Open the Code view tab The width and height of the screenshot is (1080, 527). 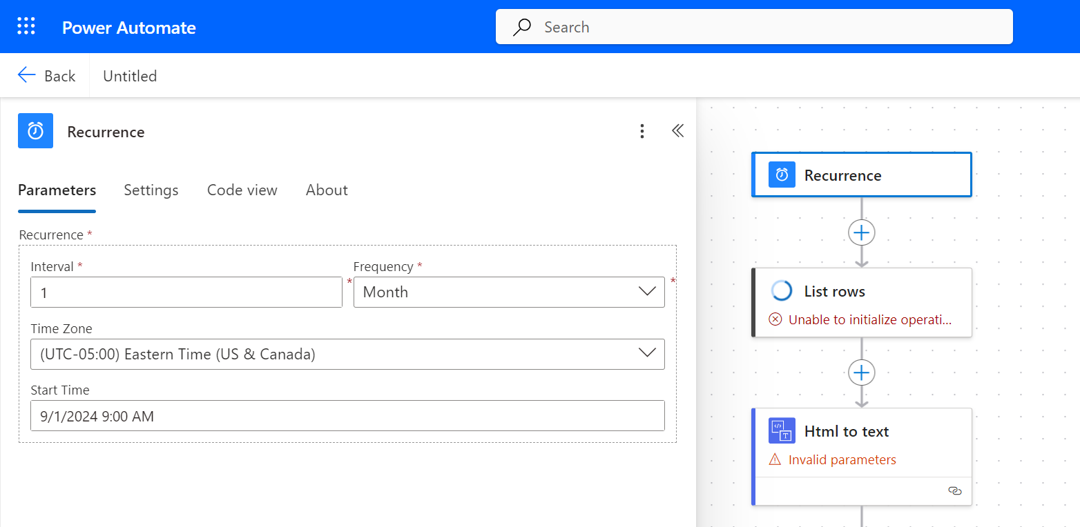pos(242,190)
